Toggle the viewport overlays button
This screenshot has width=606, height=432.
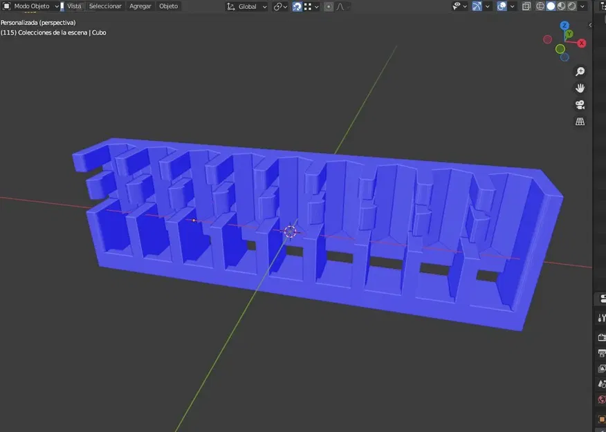pyautogui.click(x=502, y=6)
